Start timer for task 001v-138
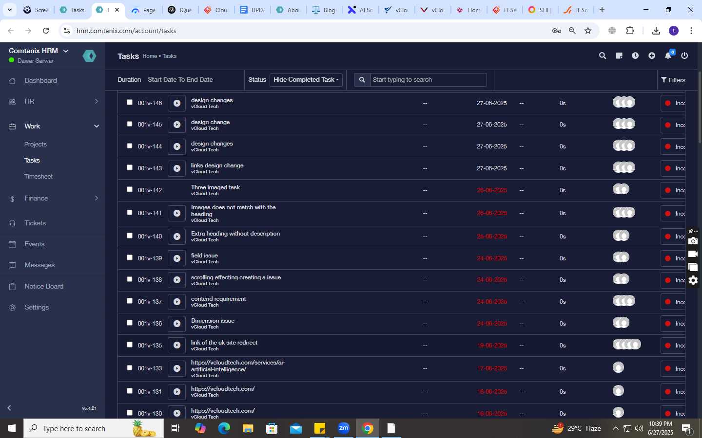Screen dimensions: 702x438 [x=176, y=280]
